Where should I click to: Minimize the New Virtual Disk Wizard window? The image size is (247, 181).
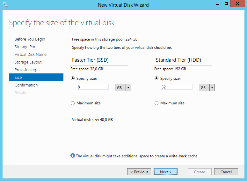217,4
